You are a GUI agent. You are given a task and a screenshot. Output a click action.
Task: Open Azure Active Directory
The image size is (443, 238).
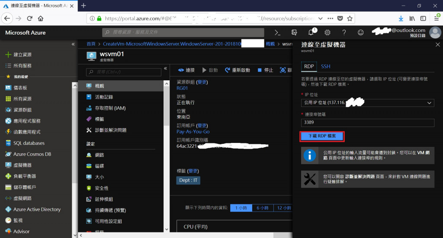click(36, 209)
